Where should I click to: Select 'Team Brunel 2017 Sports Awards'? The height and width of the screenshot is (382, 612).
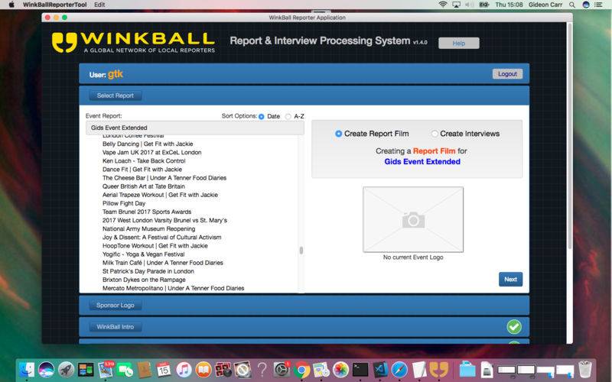click(x=147, y=212)
